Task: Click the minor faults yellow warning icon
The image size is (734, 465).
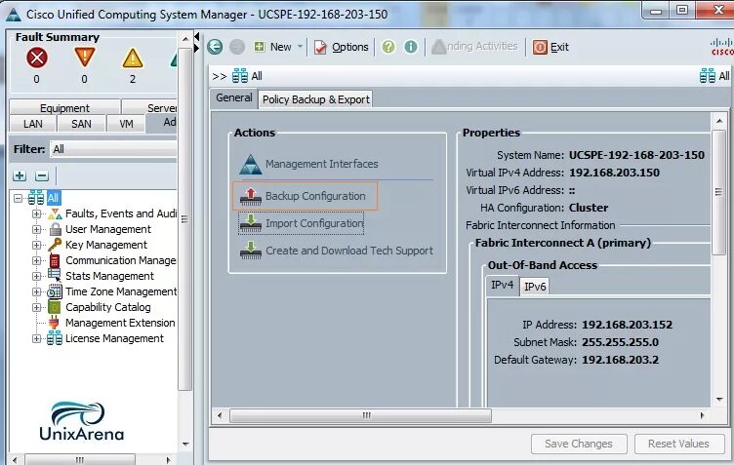Action: click(x=133, y=58)
